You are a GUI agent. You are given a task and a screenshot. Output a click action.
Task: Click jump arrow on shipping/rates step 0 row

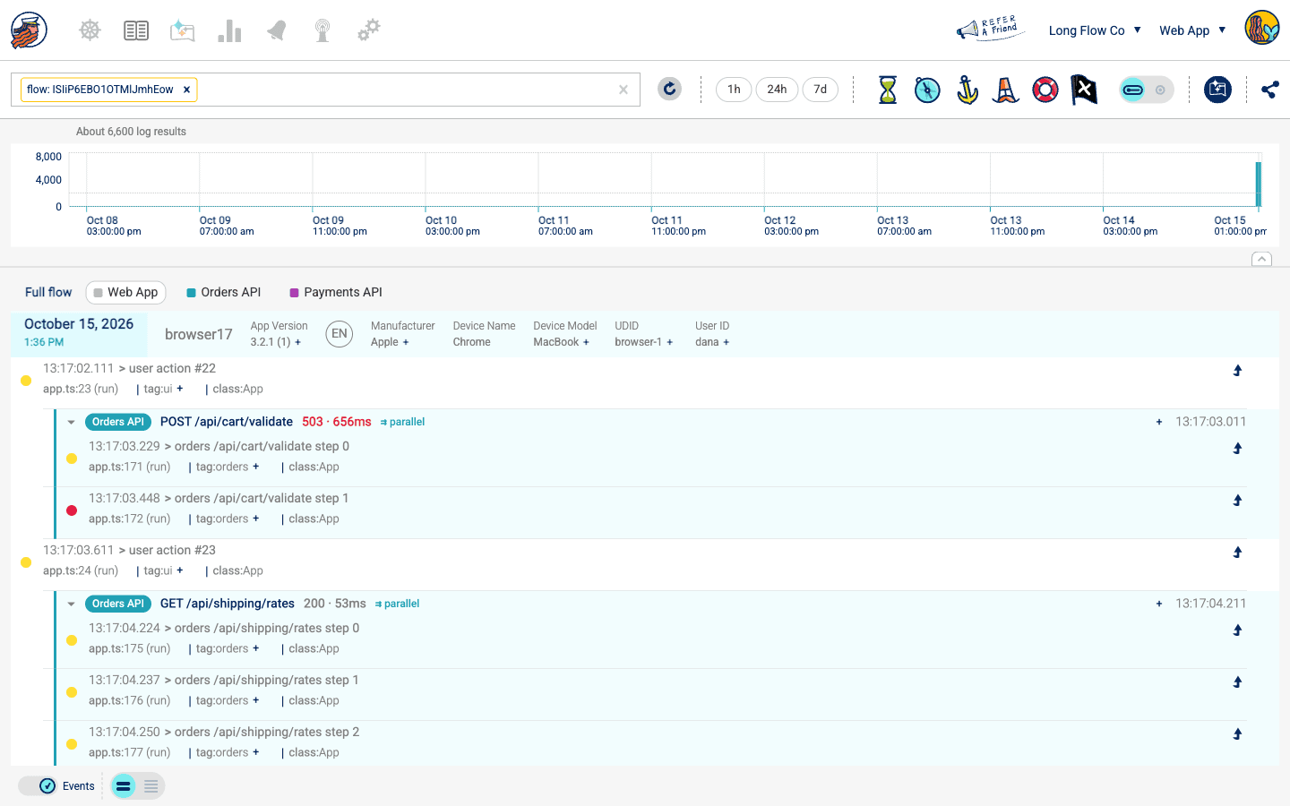pos(1237,630)
